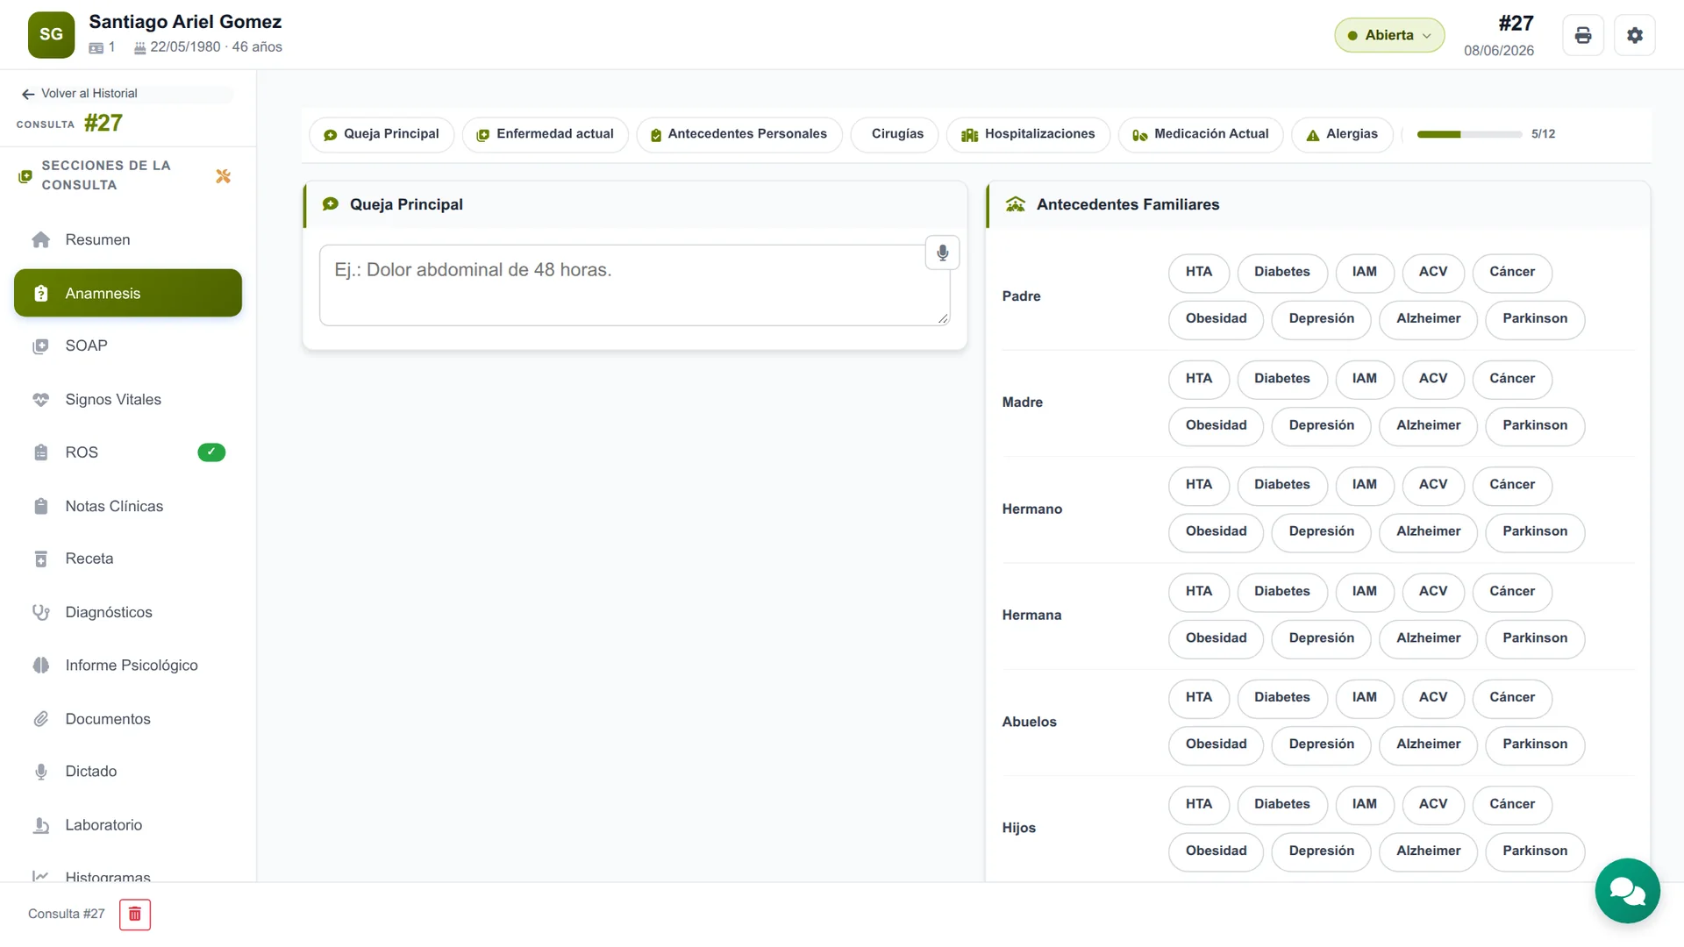Open settings gear icon
The image size is (1684, 947).
tap(1634, 35)
